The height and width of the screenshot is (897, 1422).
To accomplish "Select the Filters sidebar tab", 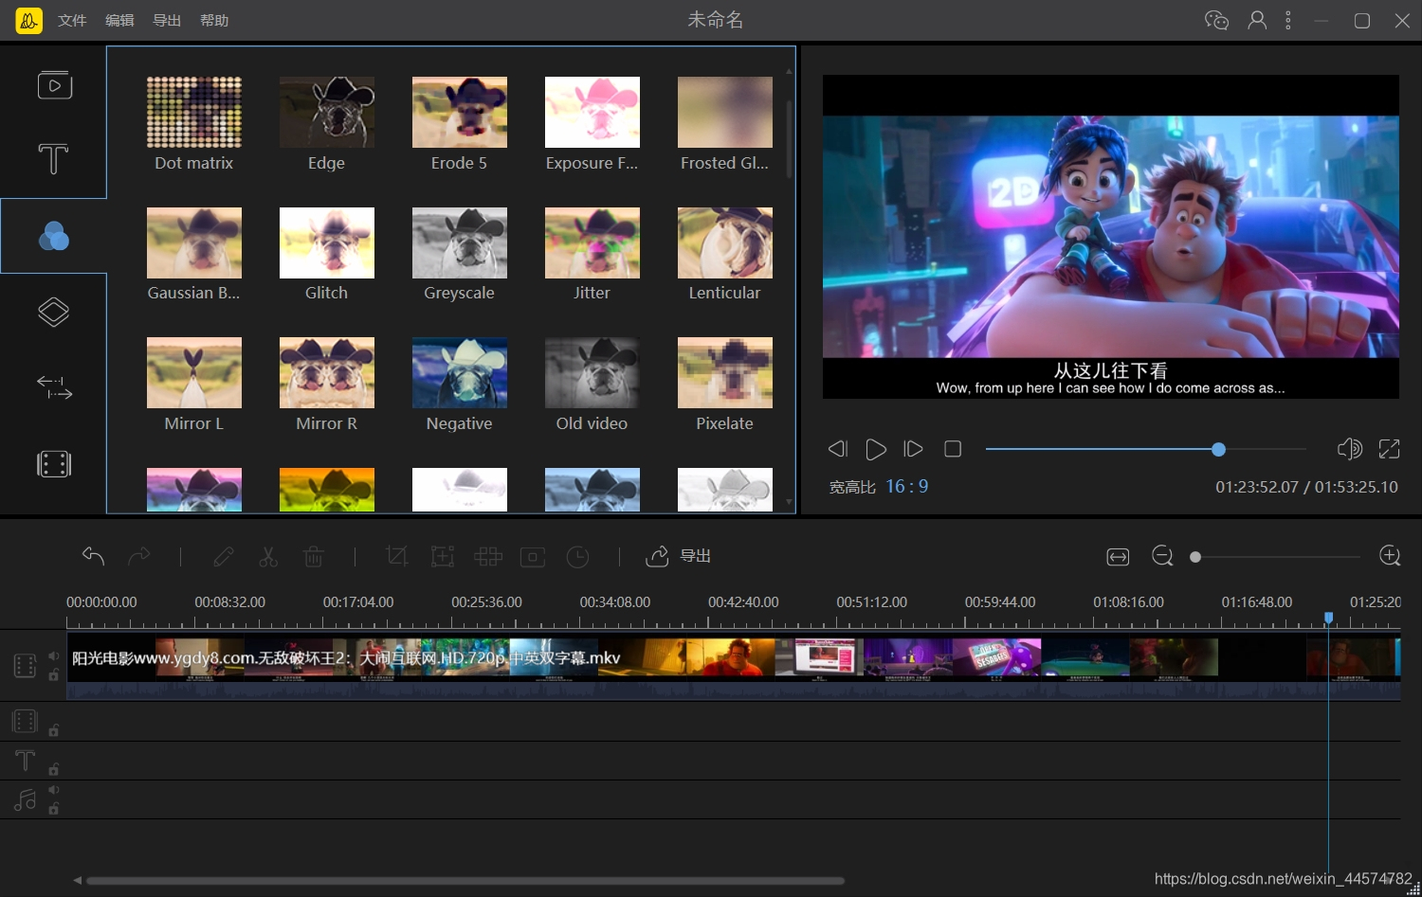I will 53,236.
